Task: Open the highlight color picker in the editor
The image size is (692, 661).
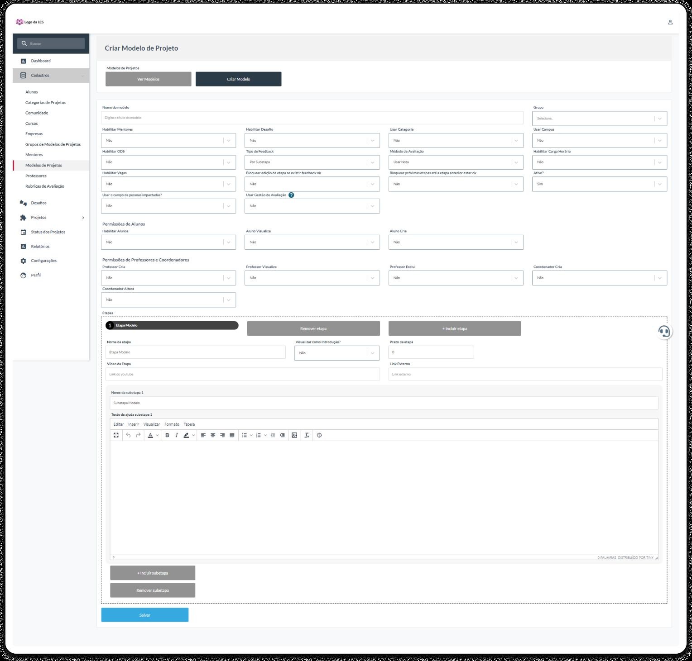Action: (186, 435)
